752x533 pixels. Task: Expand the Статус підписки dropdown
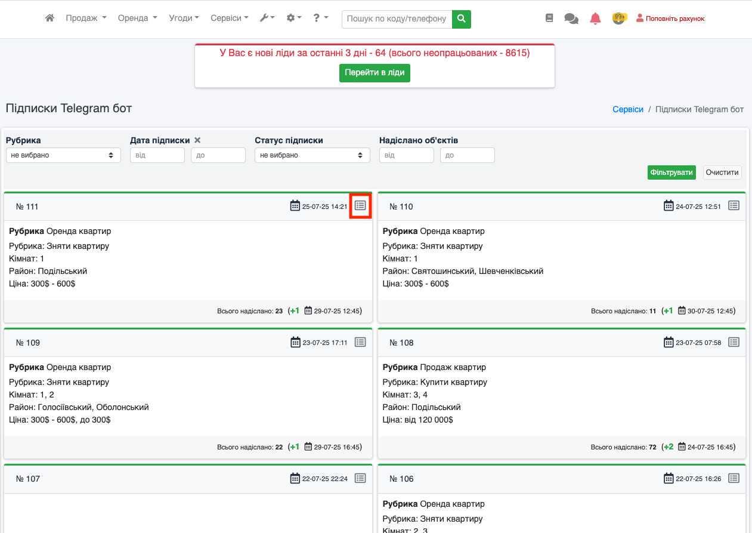312,155
